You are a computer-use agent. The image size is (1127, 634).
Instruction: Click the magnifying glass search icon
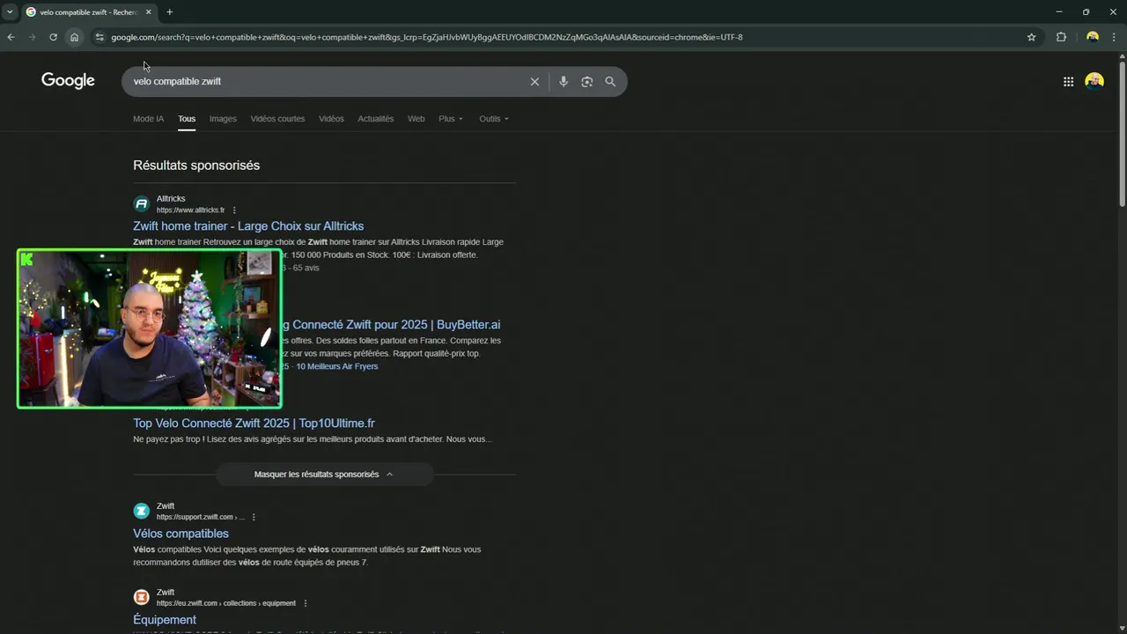(x=610, y=82)
